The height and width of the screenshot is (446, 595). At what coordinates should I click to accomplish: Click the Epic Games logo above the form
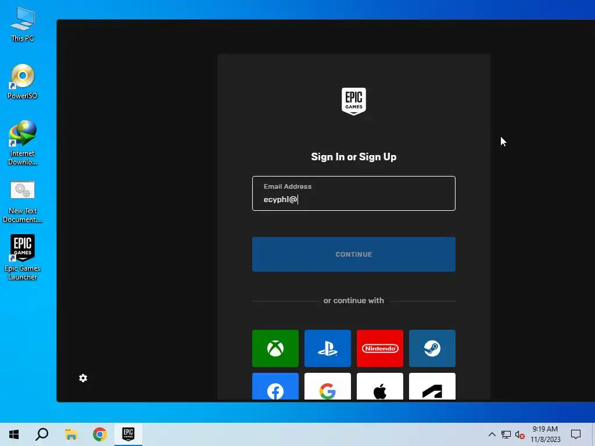pyautogui.click(x=354, y=101)
